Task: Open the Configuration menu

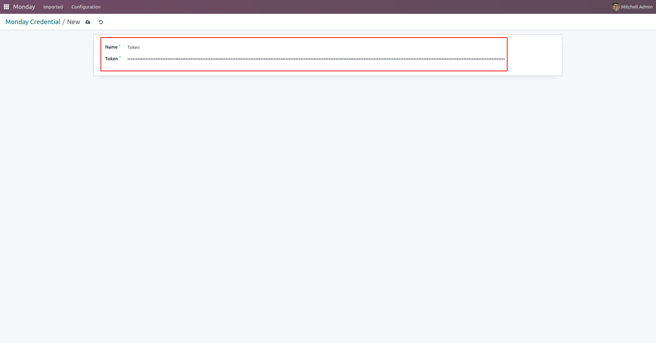Action: coord(86,7)
